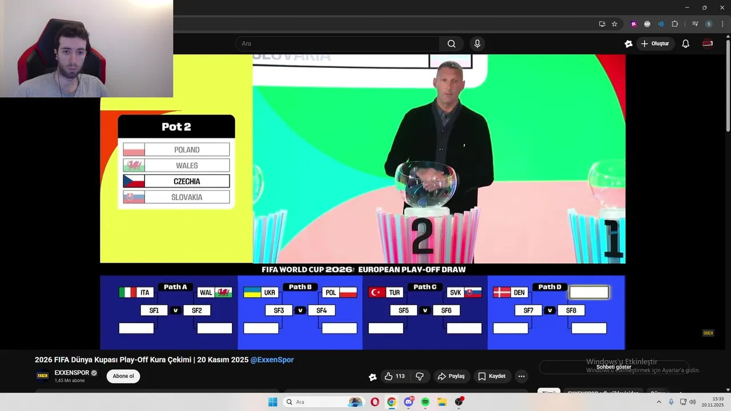The width and height of the screenshot is (731, 411).
Task: Launch Opera from the taskbar
Action: (x=375, y=402)
